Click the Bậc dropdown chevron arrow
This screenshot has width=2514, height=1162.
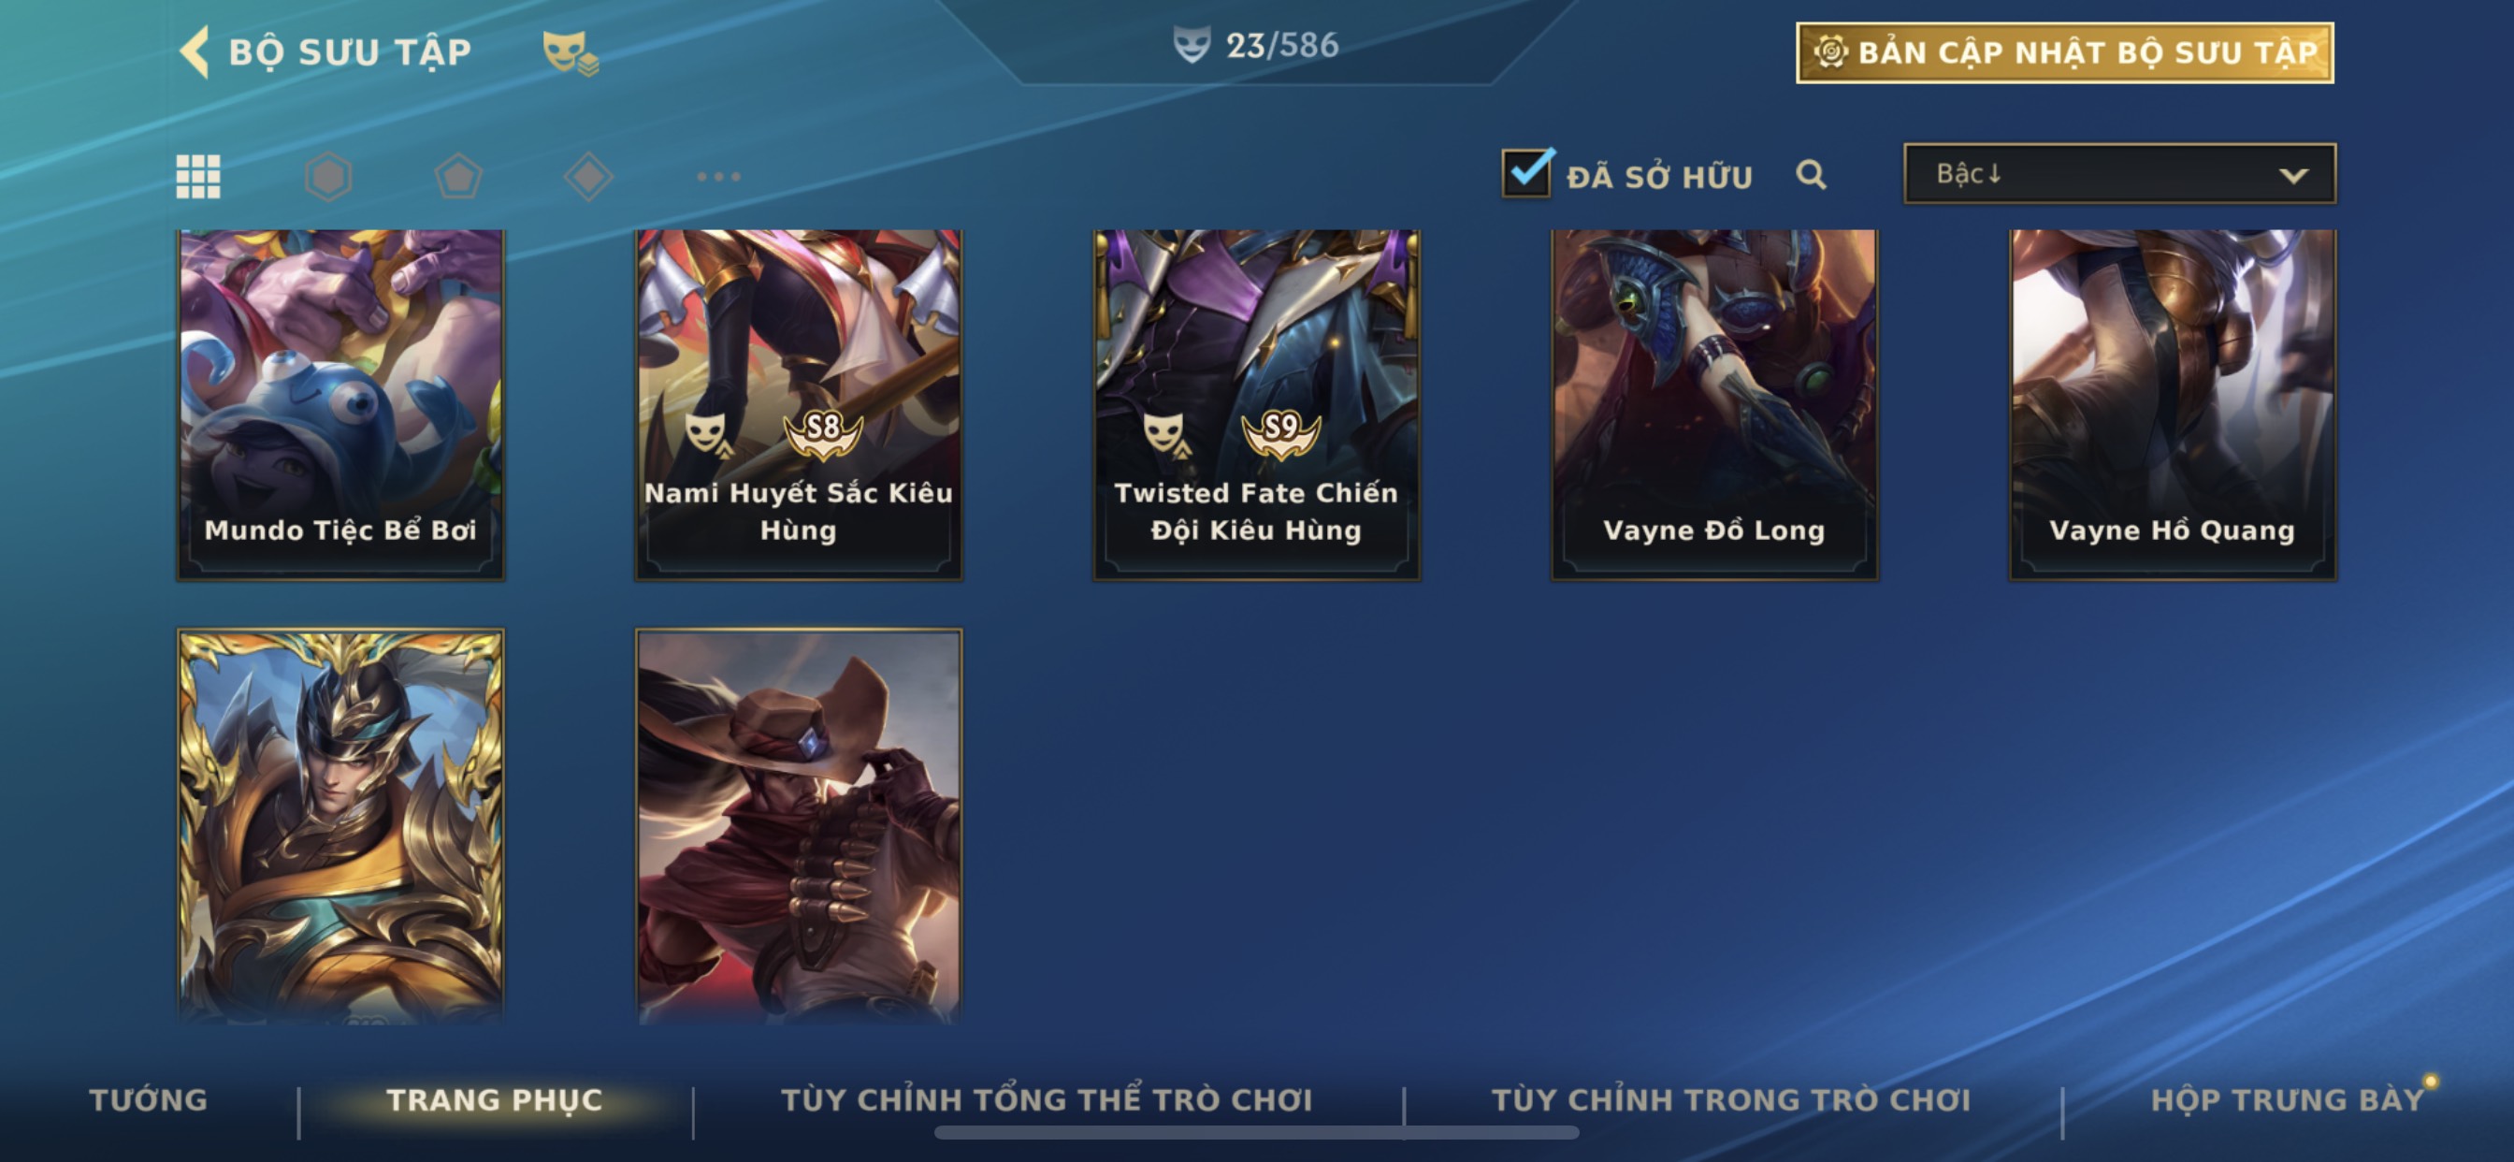(x=2293, y=176)
